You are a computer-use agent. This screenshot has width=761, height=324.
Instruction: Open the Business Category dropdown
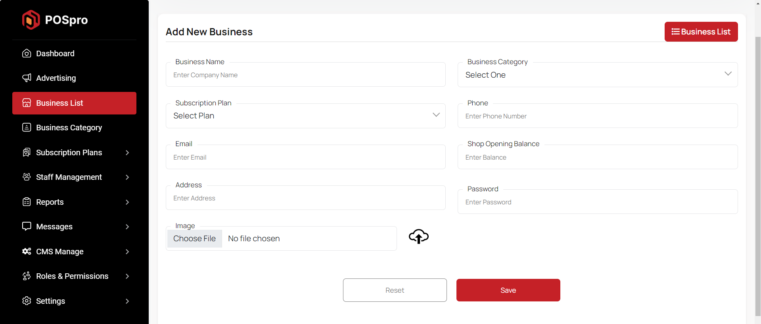(x=597, y=75)
